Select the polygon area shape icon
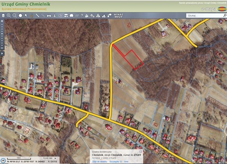This screenshot has height=164, width=227. [x=71, y=15]
